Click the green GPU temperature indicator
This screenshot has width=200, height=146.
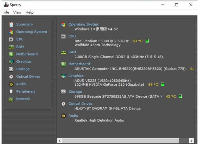[x=162, y=84]
